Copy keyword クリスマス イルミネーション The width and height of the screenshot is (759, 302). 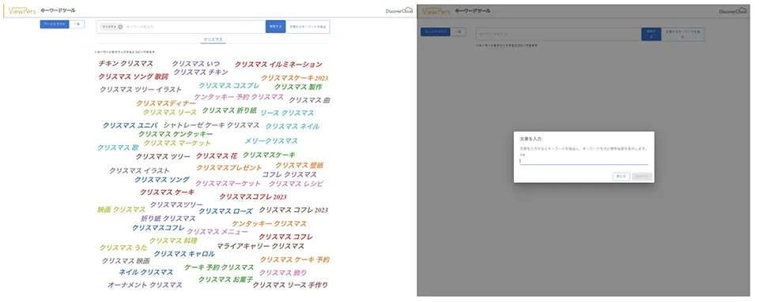point(278,64)
